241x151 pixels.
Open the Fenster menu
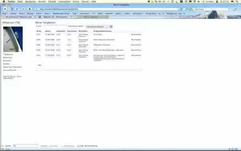pos(85,2)
